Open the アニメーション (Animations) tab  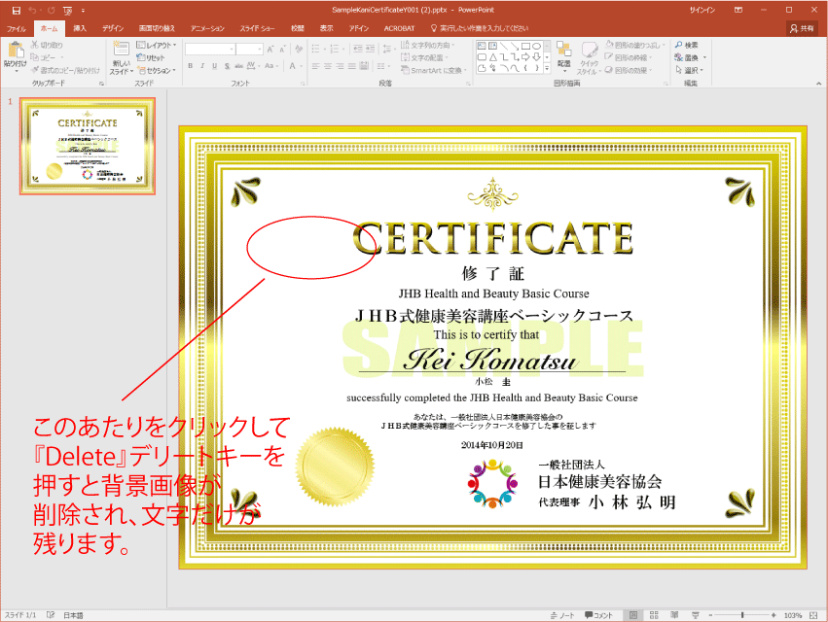[207, 28]
